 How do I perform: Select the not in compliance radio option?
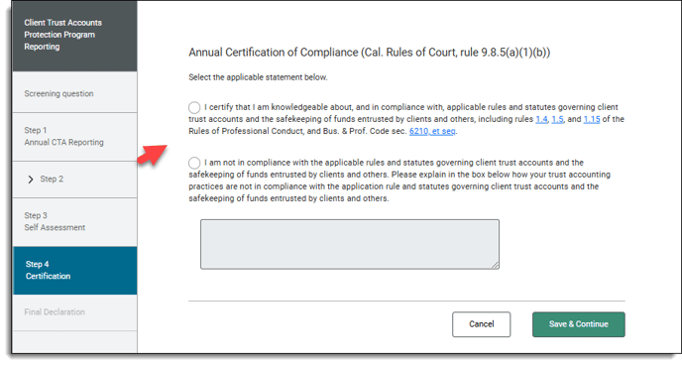click(194, 163)
